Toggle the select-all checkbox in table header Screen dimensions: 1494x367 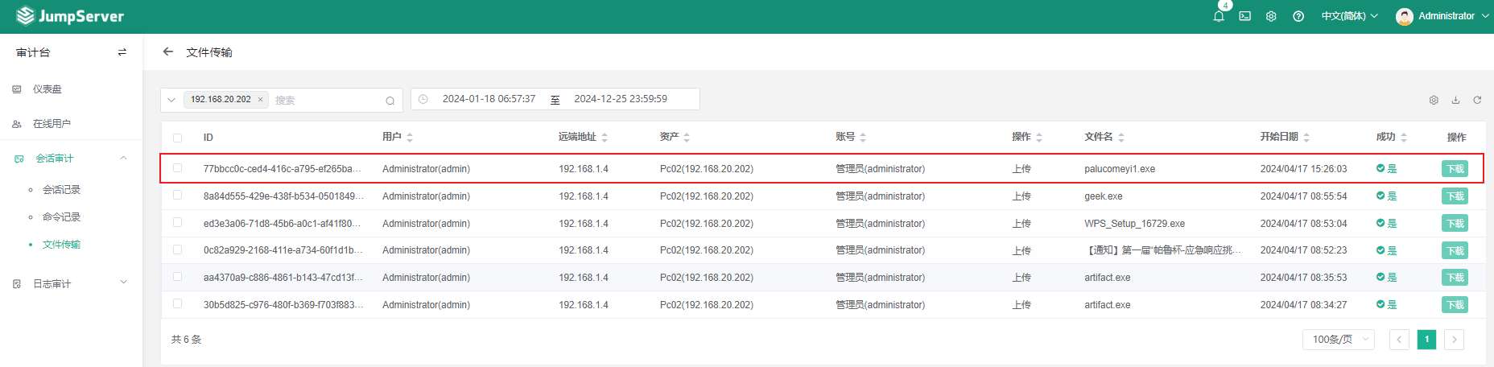coord(178,138)
